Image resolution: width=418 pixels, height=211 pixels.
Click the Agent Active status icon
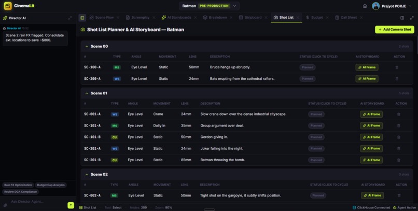coord(395,207)
